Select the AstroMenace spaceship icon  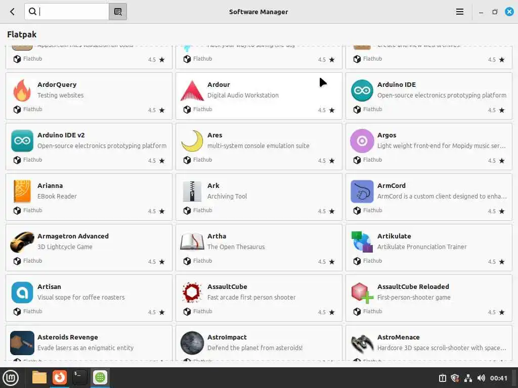pyautogui.click(x=362, y=343)
